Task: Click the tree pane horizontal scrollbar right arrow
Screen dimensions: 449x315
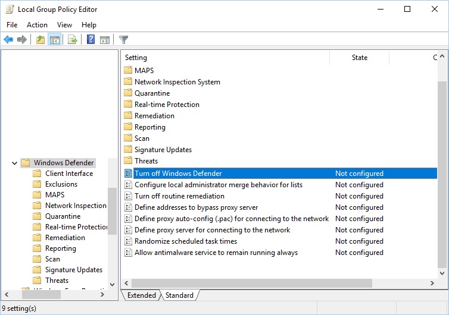Action: click(x=102, y=294)
